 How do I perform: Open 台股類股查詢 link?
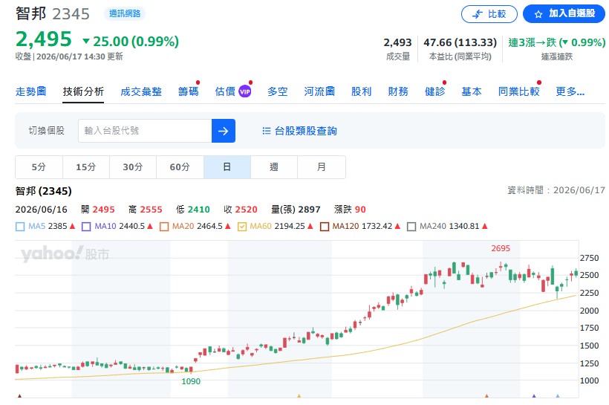[306, 131]
